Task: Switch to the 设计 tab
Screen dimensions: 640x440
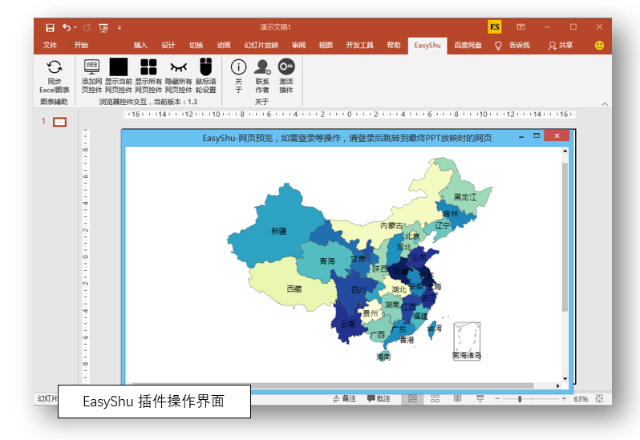Action: click(x=168, y=45)
